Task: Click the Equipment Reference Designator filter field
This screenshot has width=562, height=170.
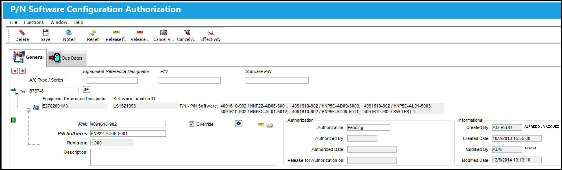Action: (x=112, y=80)
